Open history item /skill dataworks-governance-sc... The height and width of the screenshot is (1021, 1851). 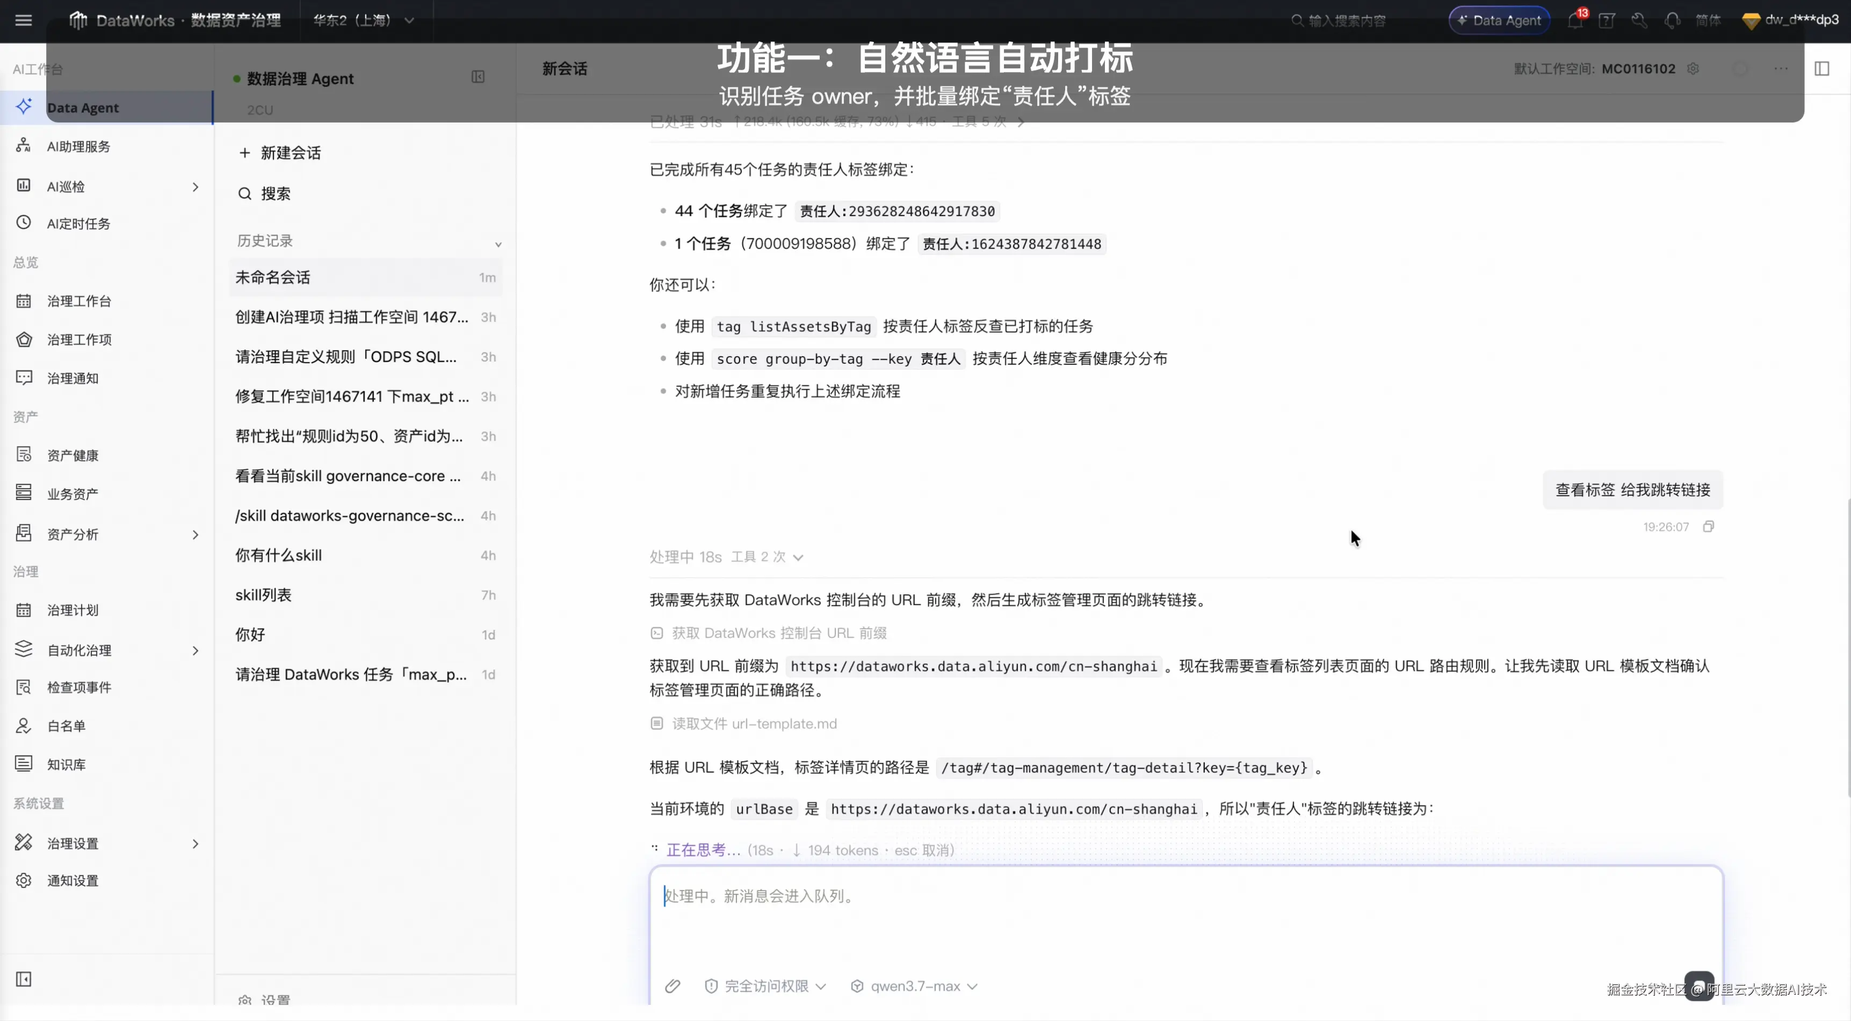pos(366,515)
